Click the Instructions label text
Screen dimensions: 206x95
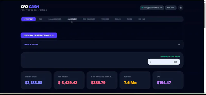[31, 45]
